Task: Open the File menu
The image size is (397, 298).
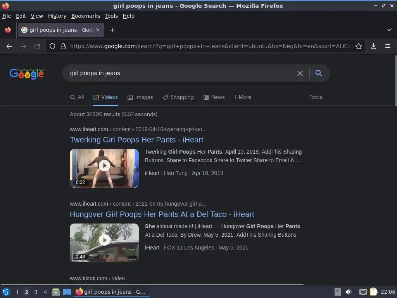Action: pyautogui.click(x=7, y=16)
